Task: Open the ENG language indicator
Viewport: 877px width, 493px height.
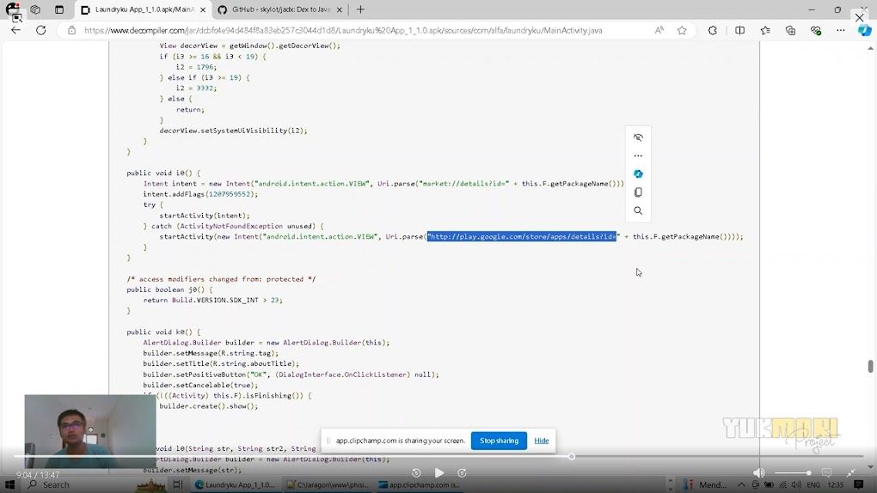Action: click(813, 484)
